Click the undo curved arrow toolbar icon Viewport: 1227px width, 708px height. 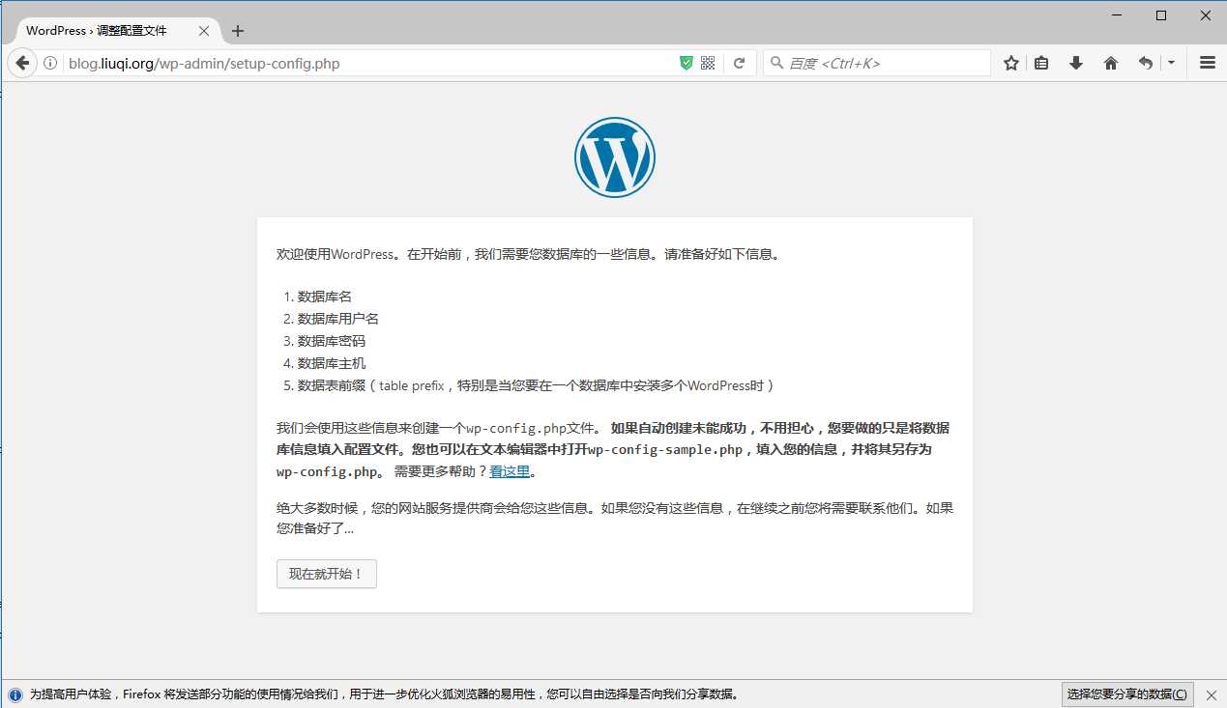1146,63
